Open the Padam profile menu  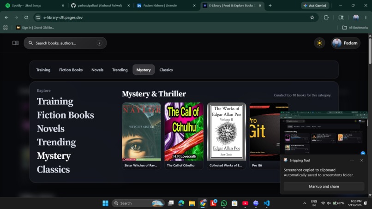tap(345, 43)
